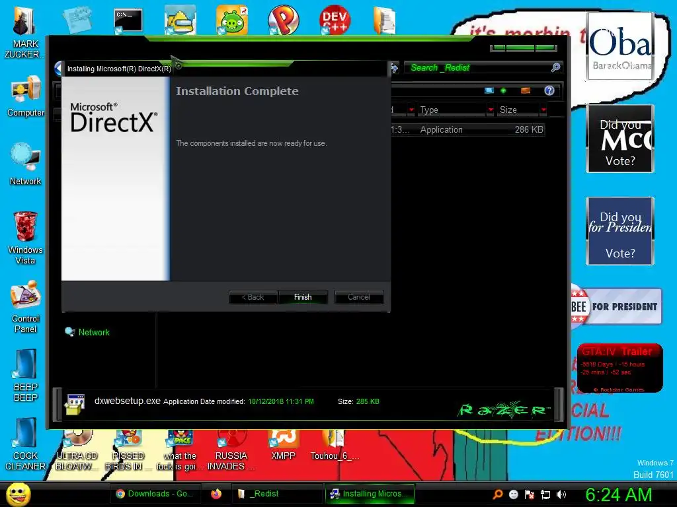The width and height of the screenshot is (677, 507).
Task: Click Finish in the DirectX installer
Action: 303,297
